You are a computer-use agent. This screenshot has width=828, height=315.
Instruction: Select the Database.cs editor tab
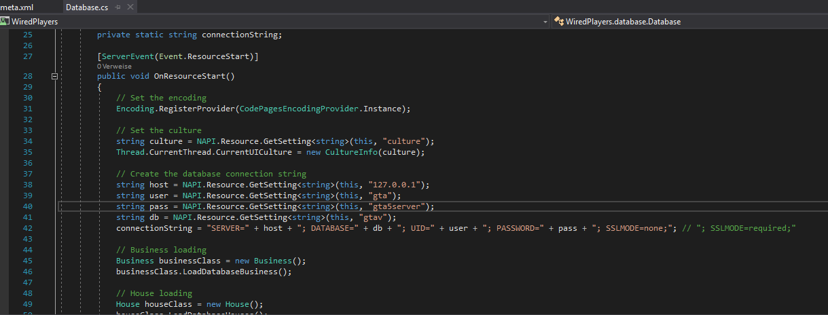pyautogui.click(x=86, y=7)
